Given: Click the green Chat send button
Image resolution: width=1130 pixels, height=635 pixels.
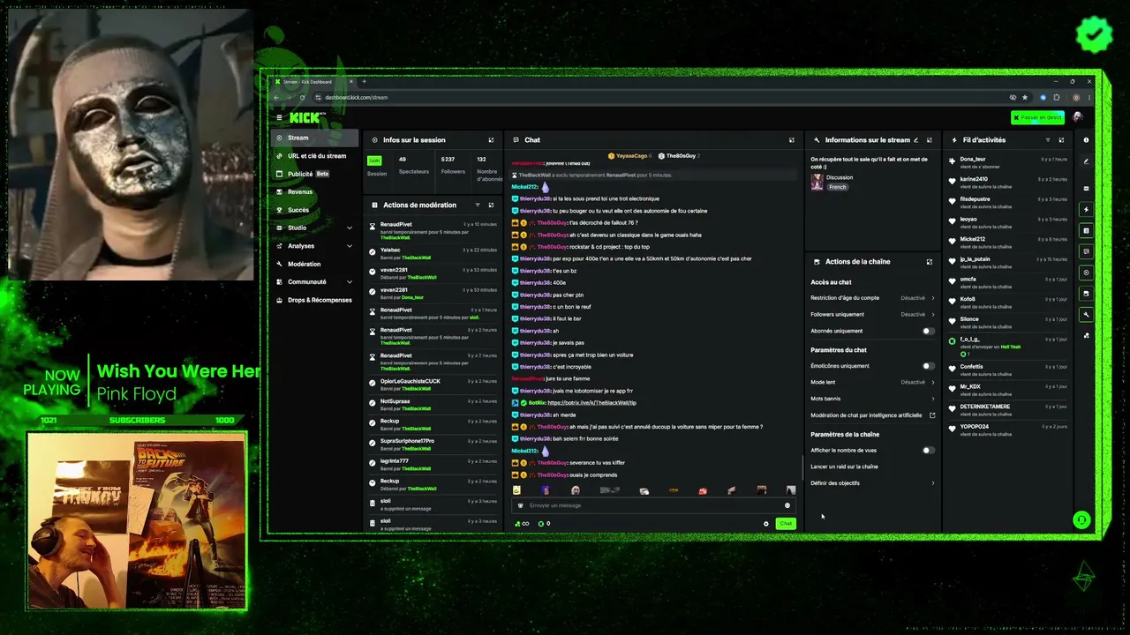Looking at the screenshot, I should [x=786, y=524].
